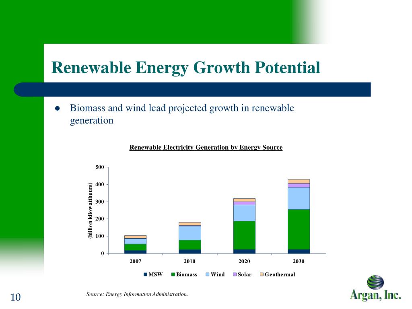Select the "2010" x-axis label
The height and width of the screenshot is (309, 412).
(190, 262)
